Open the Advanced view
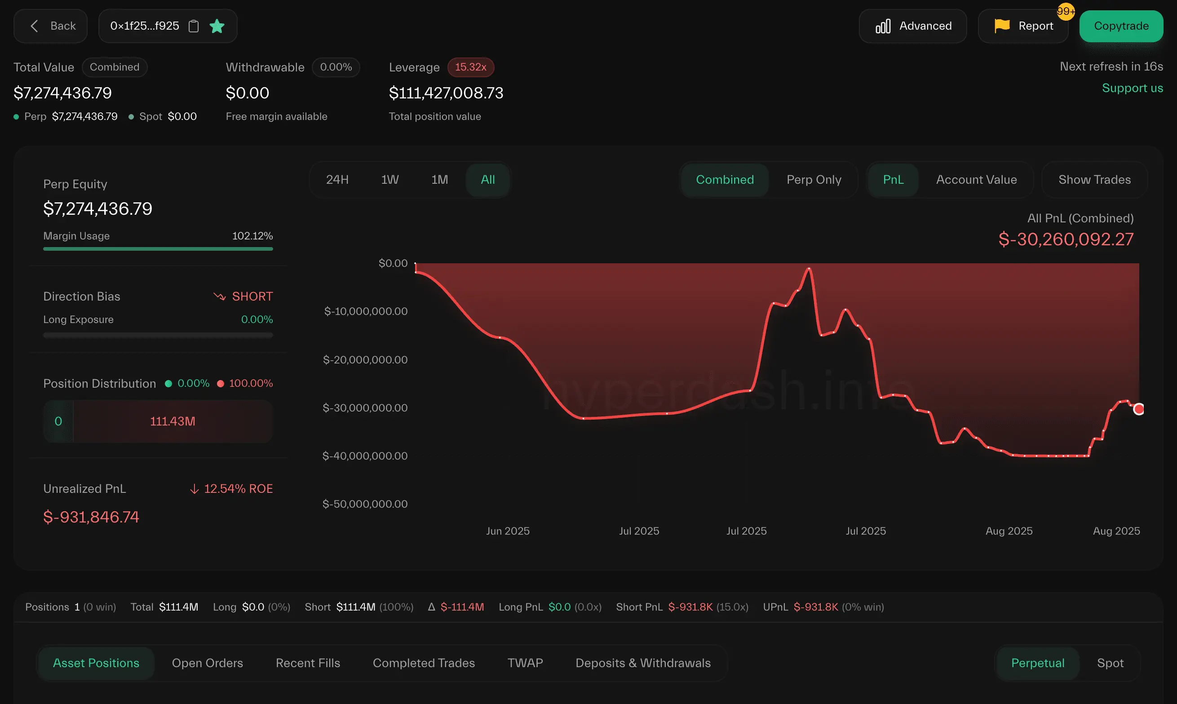Image resolution: width=1177 pixels, height=704 pixels. (913, 26)
